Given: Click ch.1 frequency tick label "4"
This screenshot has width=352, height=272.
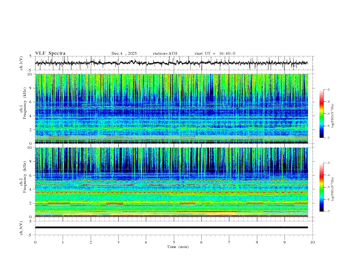Looking at the screenshot, I should pyautogui.click(x=31, y=116).
